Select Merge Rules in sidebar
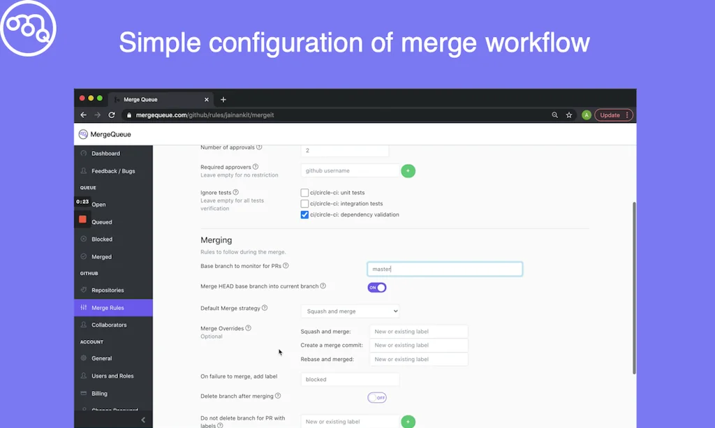Viewport: 715px width, 428px height. [114, 308]
